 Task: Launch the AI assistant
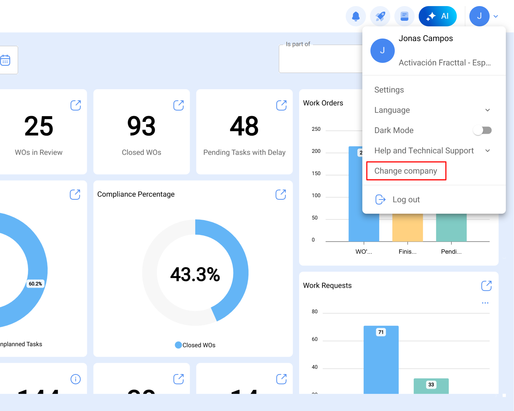point(438,16)
